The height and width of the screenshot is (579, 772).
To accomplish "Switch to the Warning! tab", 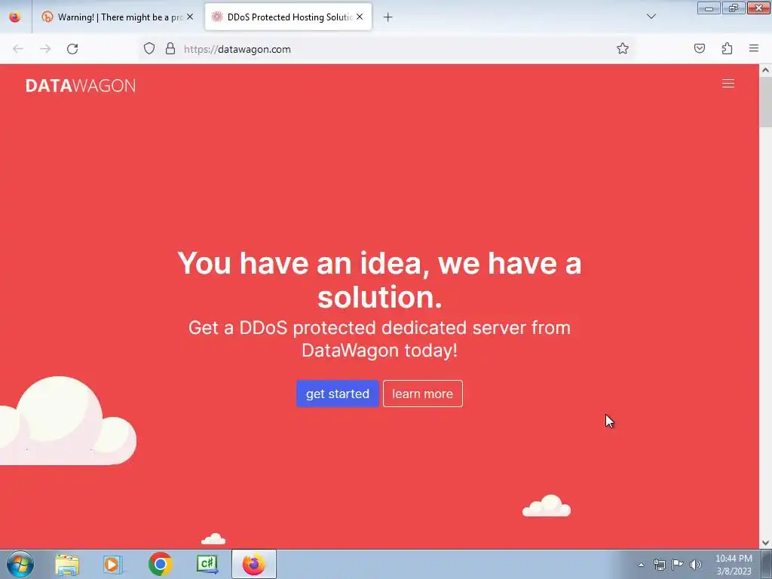I will click(x=117, y=17).
